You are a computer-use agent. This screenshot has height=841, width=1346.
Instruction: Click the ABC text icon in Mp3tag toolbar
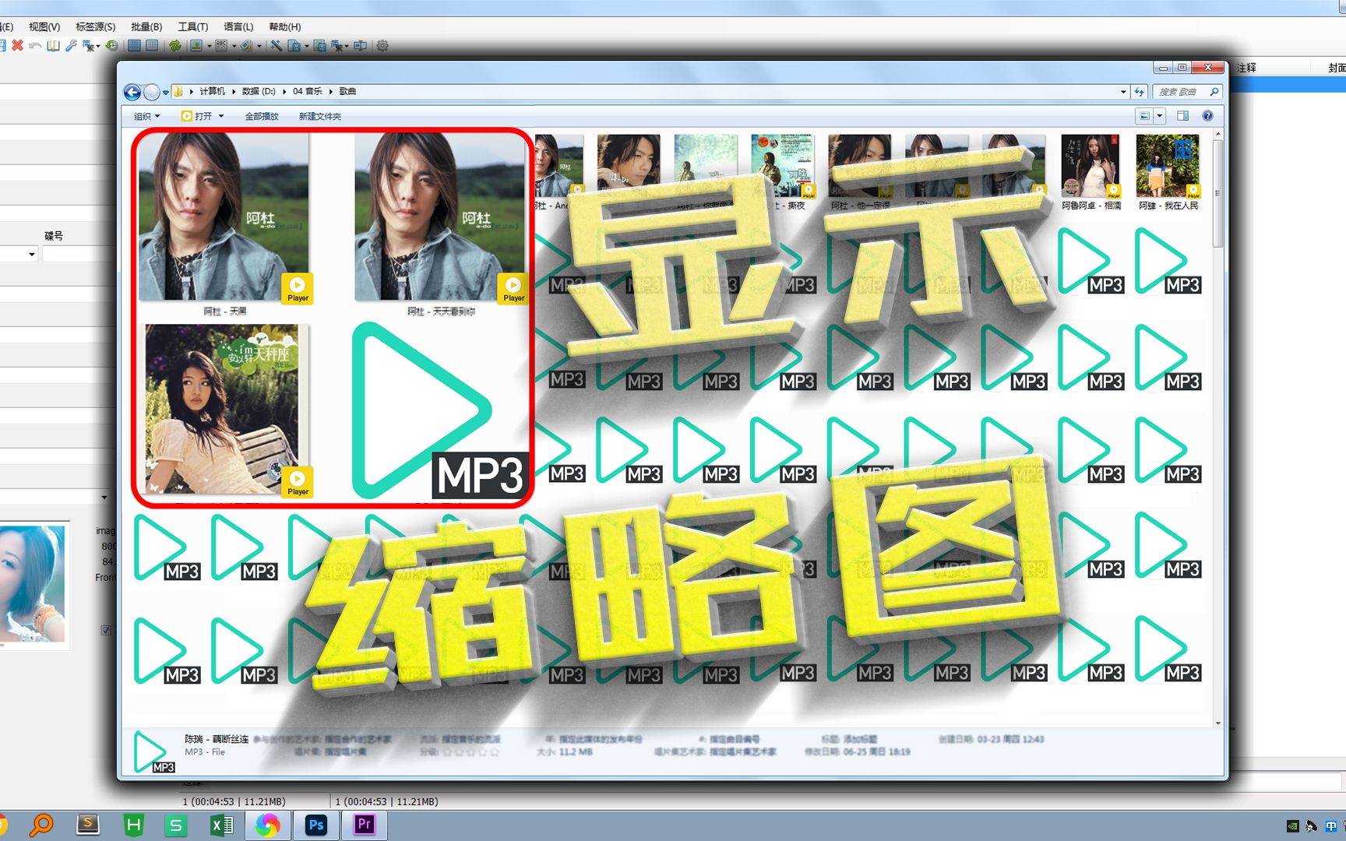pyautogui.click(x=221, y=46)
